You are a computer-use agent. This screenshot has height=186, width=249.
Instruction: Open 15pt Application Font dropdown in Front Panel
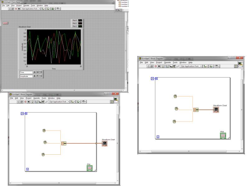(x=31, y=9)
